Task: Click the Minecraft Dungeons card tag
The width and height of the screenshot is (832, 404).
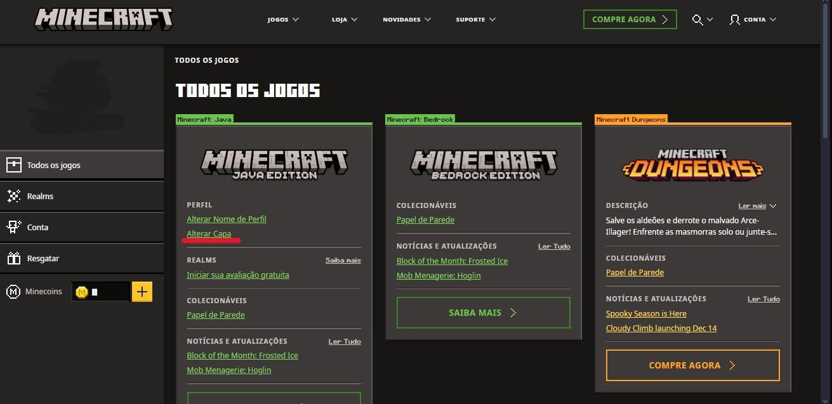Action: point(631,119)
